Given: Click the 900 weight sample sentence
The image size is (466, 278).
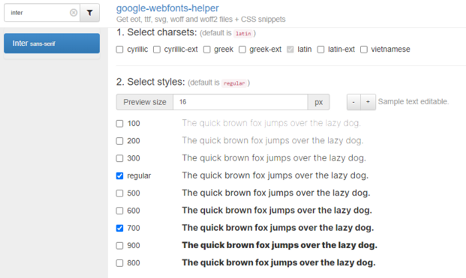Looking at the screenshot, I should (280, 245).
